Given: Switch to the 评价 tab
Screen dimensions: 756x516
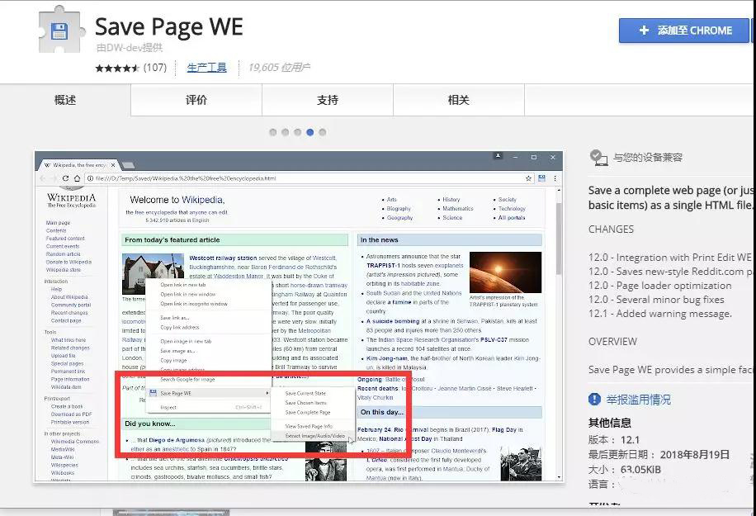Looking at the screenshot, I should click(196, 100).
